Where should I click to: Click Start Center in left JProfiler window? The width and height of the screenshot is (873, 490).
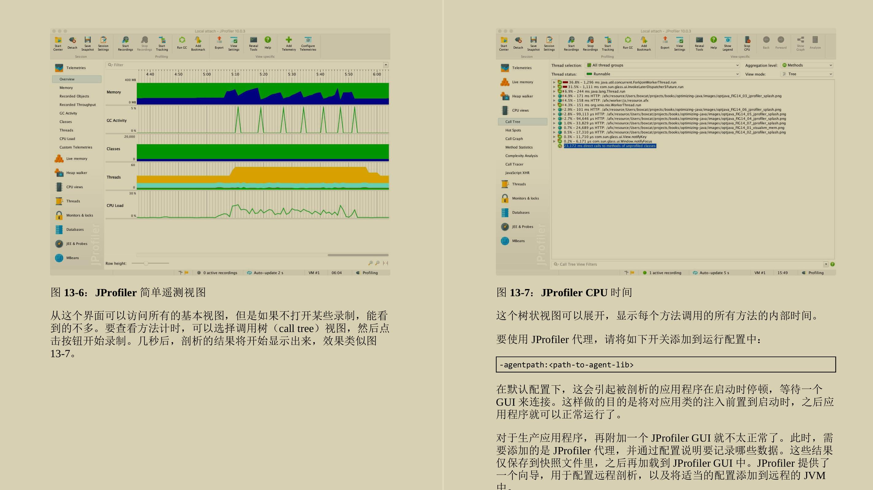[58, 44]
